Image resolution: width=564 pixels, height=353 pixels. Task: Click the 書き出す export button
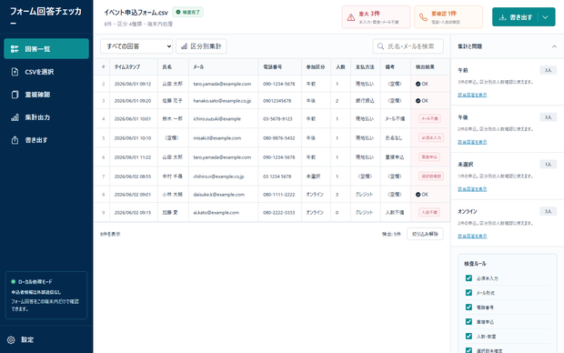pyautogui.click(x=516, y=17)
